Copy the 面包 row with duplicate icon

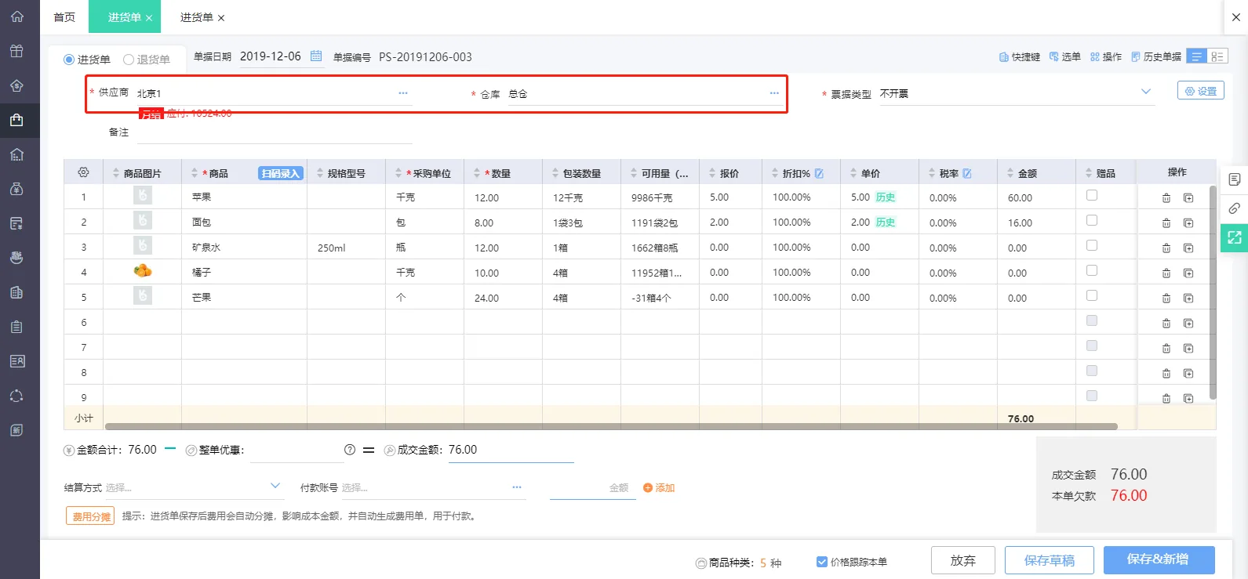click(1188, 223)
